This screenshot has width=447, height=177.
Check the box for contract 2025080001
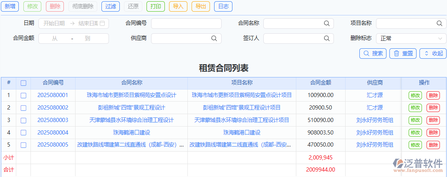coord(23,95)
